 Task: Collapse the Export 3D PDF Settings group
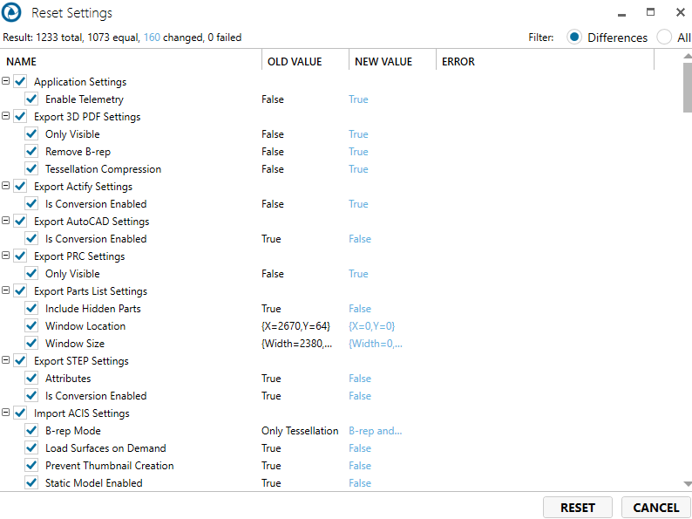point(6,116)
